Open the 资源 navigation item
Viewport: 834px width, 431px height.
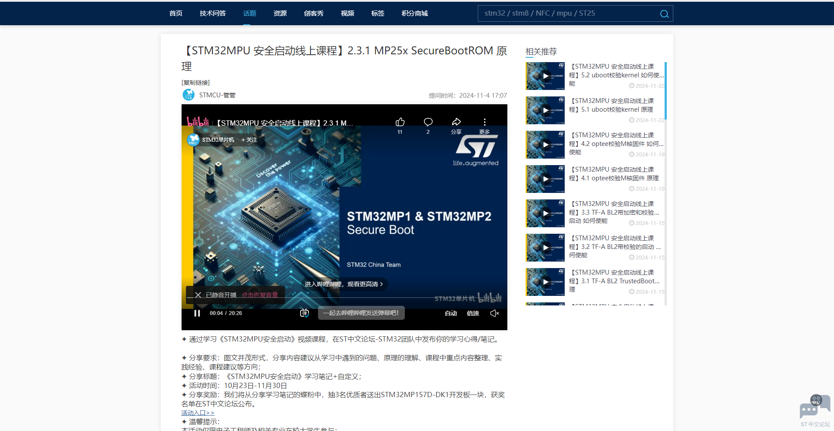click(280, 13)
